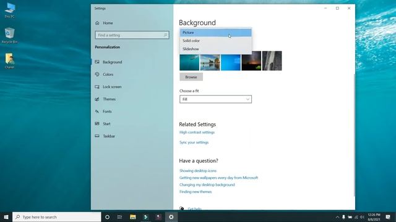This screenshot has width=396, height=222.
Task: Open Sync your settings link
Action: pos(194,142)
